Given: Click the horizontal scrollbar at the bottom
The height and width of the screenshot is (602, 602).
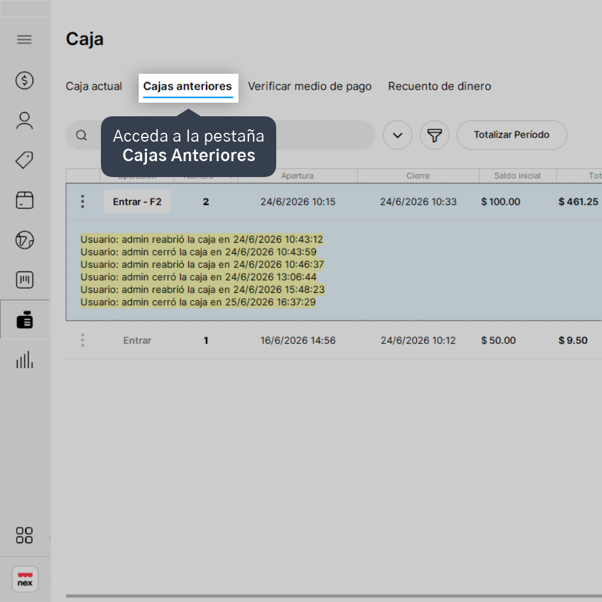Looking at the screenshot, I should point(333,596).
